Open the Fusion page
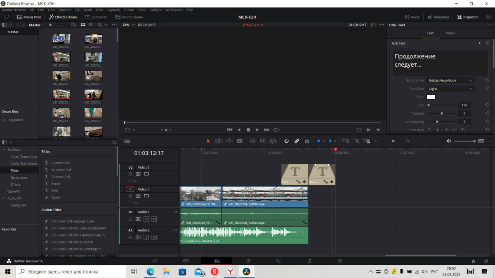This screenshot has height=278, width=495. tap(247, 261)
